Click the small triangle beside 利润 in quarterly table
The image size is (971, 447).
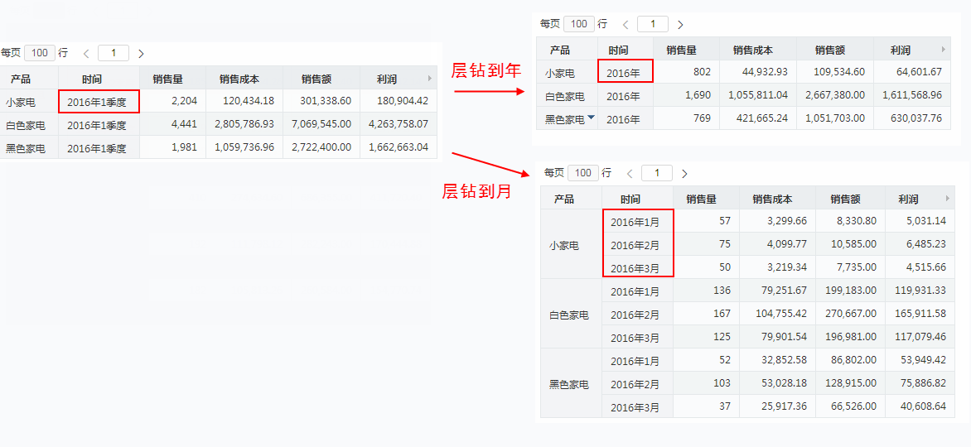429,79
